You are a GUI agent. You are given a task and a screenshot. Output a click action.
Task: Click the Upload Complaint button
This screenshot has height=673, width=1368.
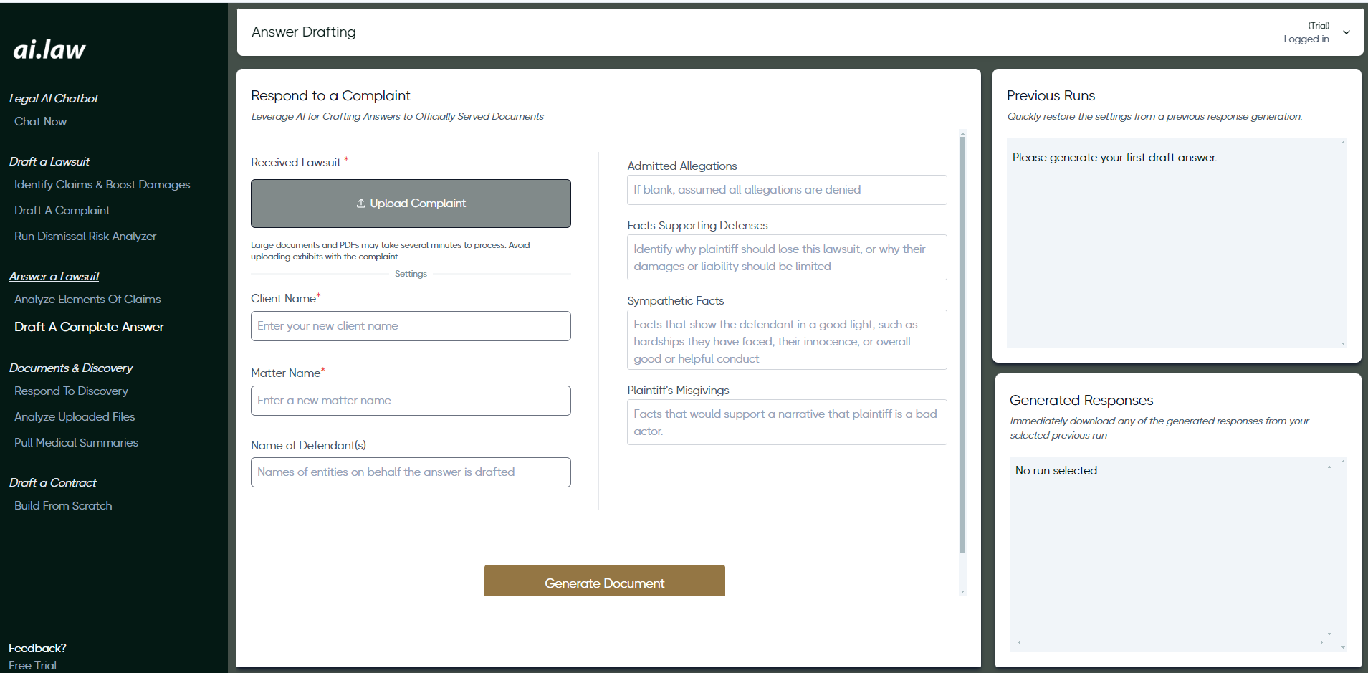[x=411, y=204]
